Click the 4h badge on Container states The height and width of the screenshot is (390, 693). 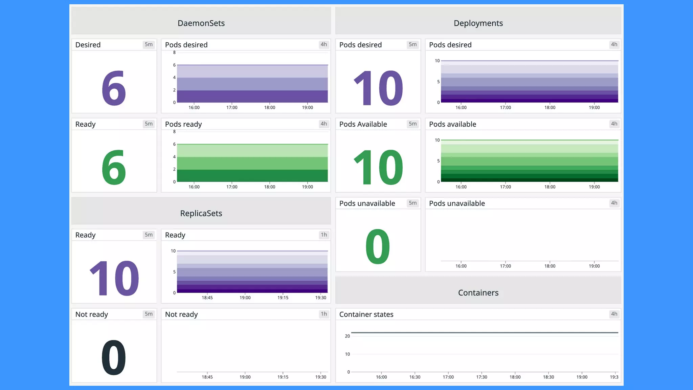click(614, 314)
